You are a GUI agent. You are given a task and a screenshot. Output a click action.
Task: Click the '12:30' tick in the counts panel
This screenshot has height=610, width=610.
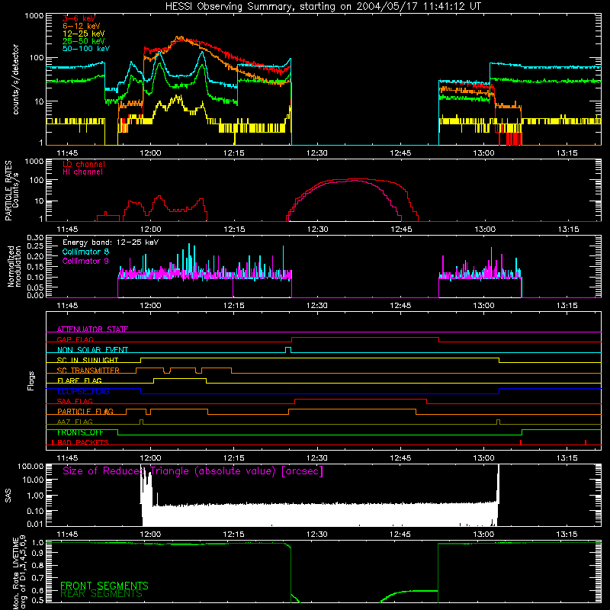point(316,153)
